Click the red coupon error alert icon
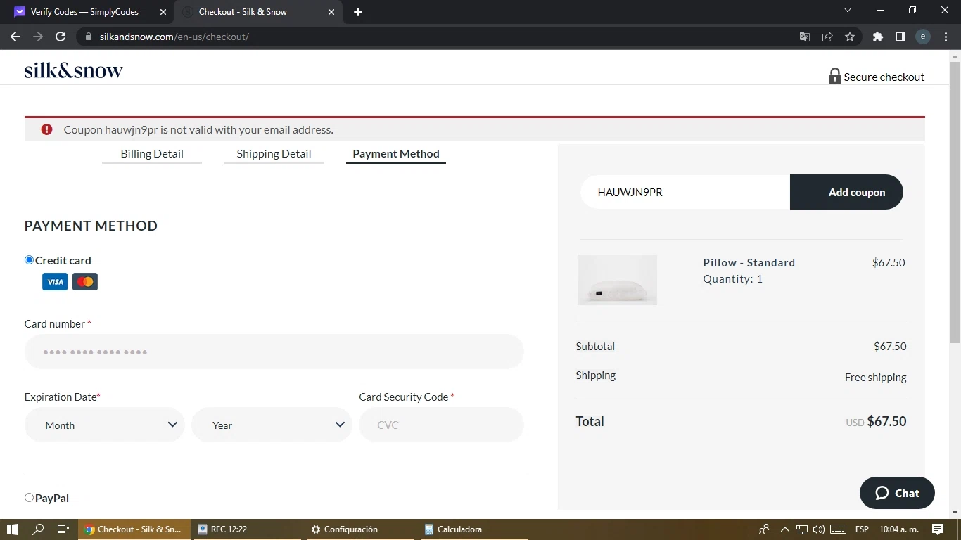Viewport: 961px width, 540px height. [46, 129]
